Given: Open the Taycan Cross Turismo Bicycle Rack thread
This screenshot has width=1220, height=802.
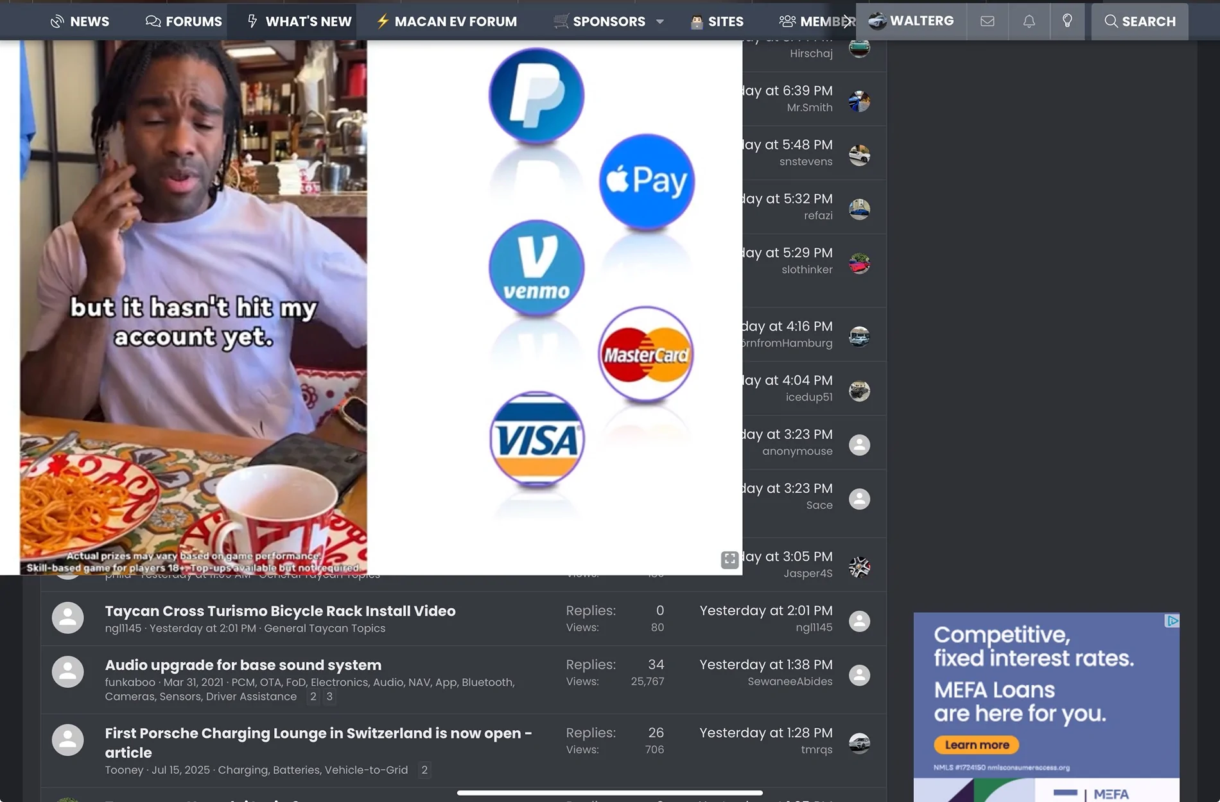Looking at the screenshot, I should pos(280,611).
